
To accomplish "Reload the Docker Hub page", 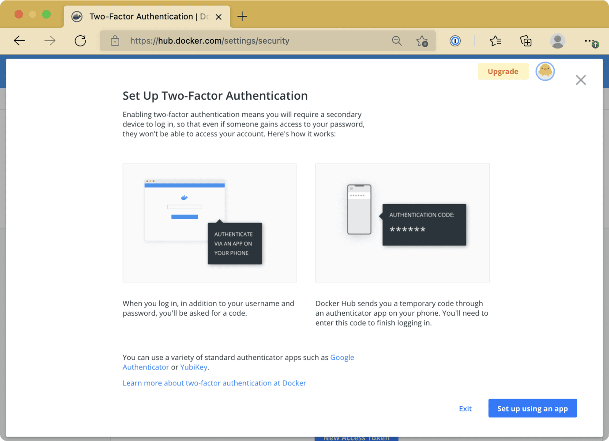I will [x=80, y=41].
